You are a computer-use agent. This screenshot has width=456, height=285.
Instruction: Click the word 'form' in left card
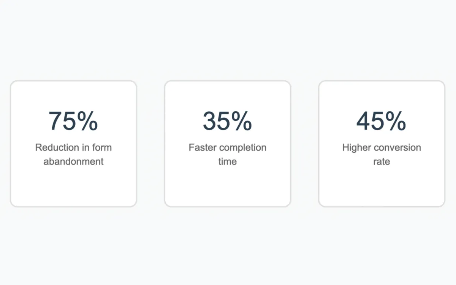coord(102,147)
